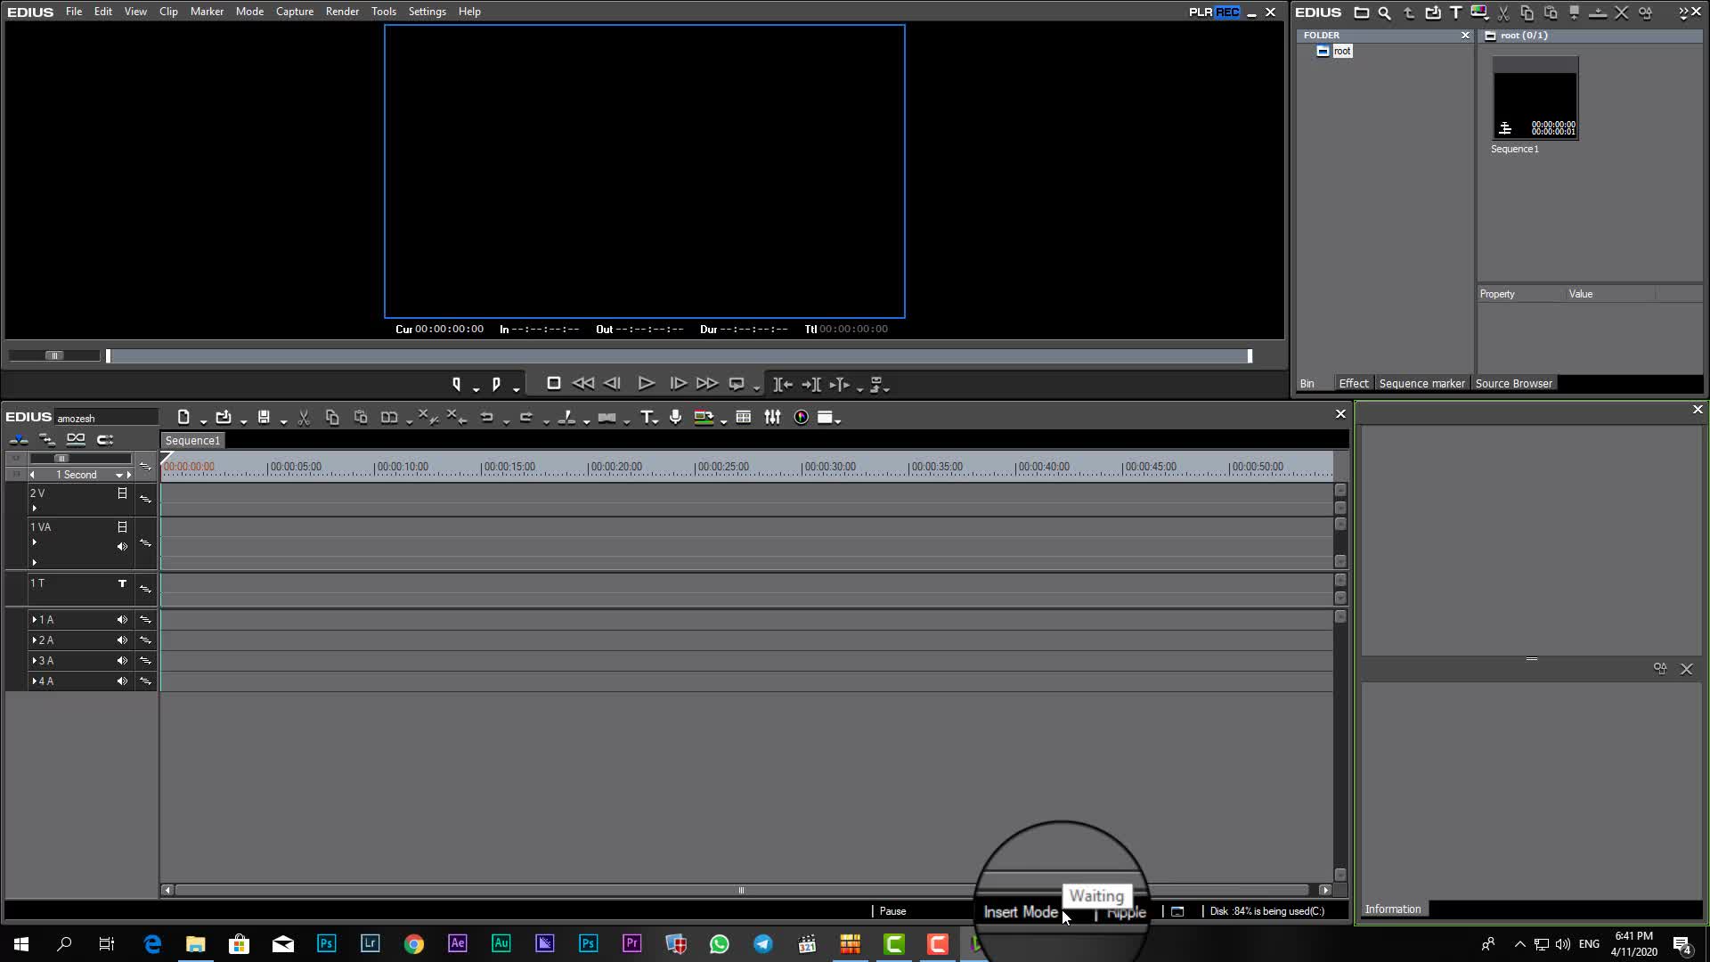
Task: Click the Sequence1 timeline tab
Action: coord(192,440)
